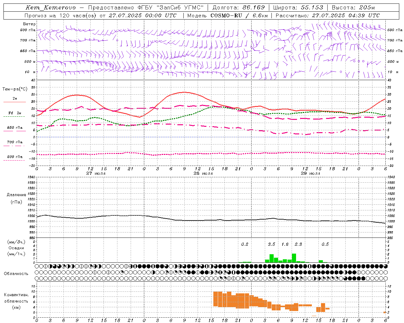Click the '(км)' convective cloud unit
This screenshot has width=404, height=323.
16,307
